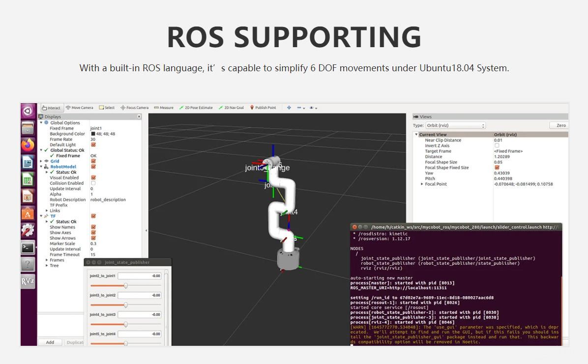The image size is (588, 364).
Task: Click the joint2_to_joint1 value field
Action: (x=140, y=276)
